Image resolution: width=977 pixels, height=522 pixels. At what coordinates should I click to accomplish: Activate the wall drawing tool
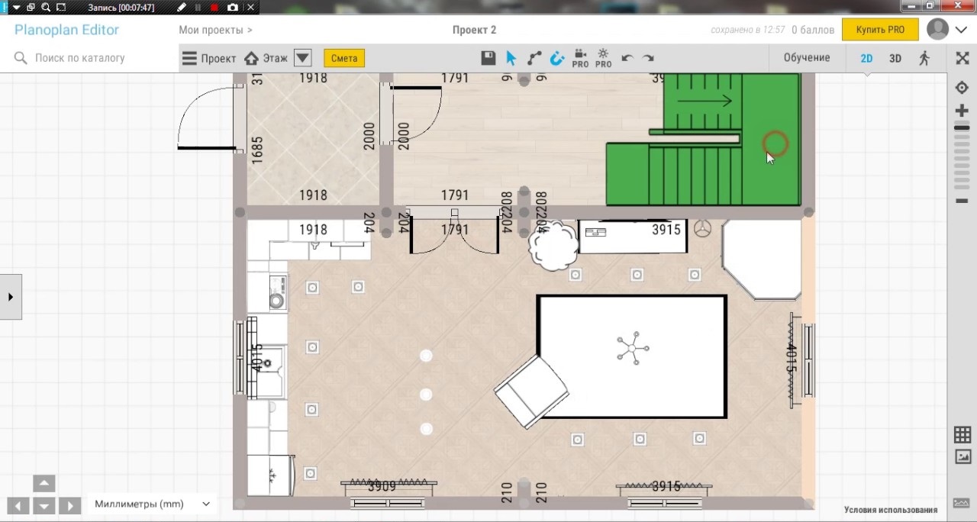pyautogui.click(x=534, y=58)
